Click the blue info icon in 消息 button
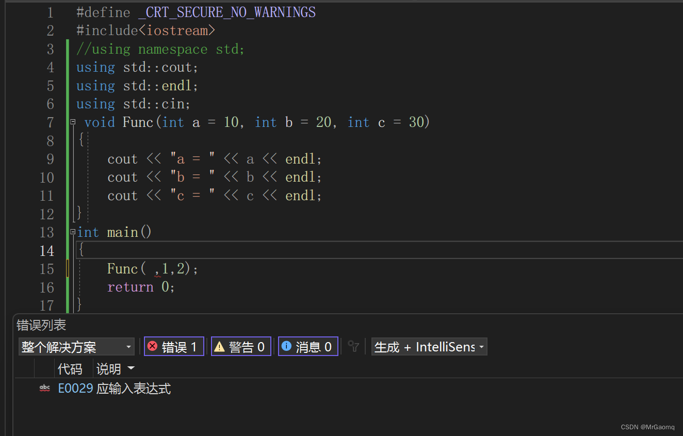 click(286, 346)
